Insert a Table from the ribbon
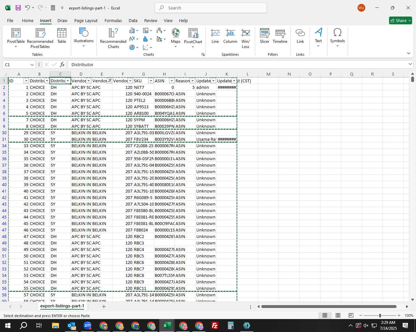Image resolution: width=416 pixels, height=332 pixels. [x=62, y=36]
